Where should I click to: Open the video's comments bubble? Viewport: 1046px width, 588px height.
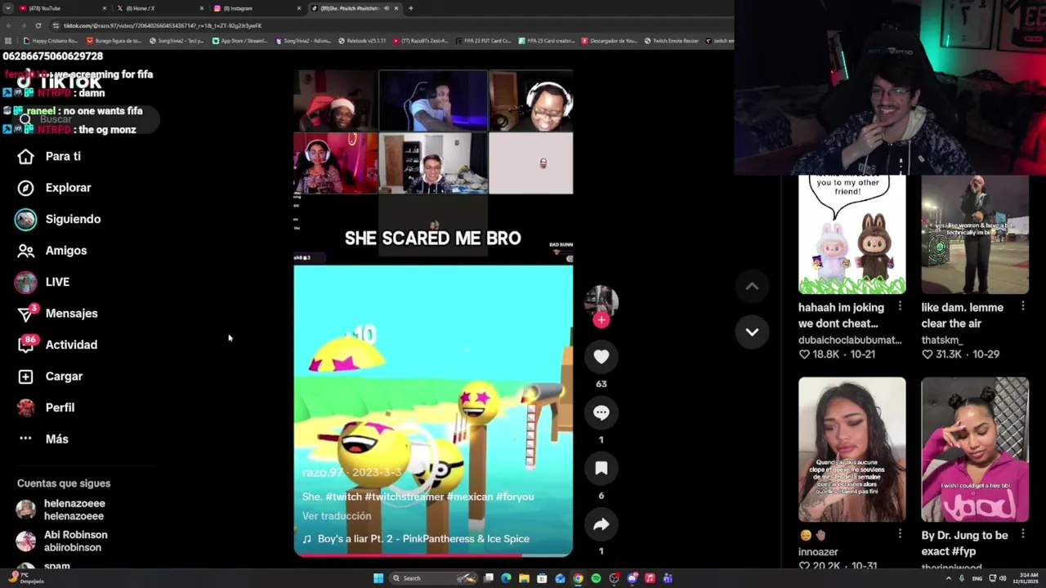click(x=601, y=412)
